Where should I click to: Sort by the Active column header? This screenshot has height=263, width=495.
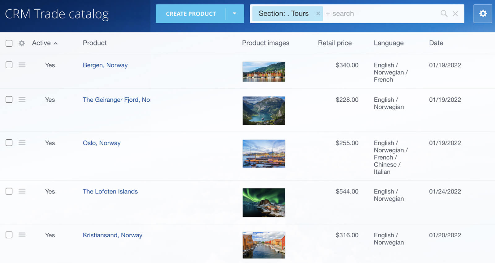pos(41,43)
